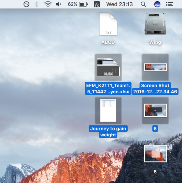The image size is (182, 183).
Task: Select the EFM_K21T1_Team1 xlsx file icon
Action: point(108,67)
